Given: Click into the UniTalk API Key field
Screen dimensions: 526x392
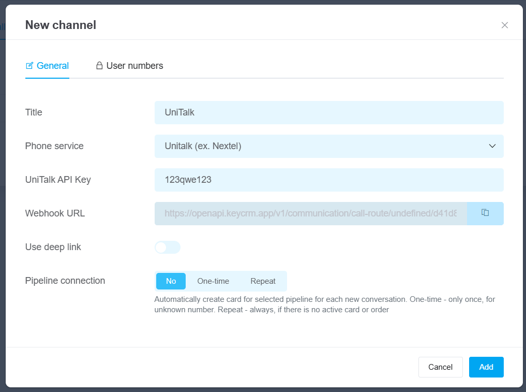Looking at the screenshot, I should coord(328,180).
